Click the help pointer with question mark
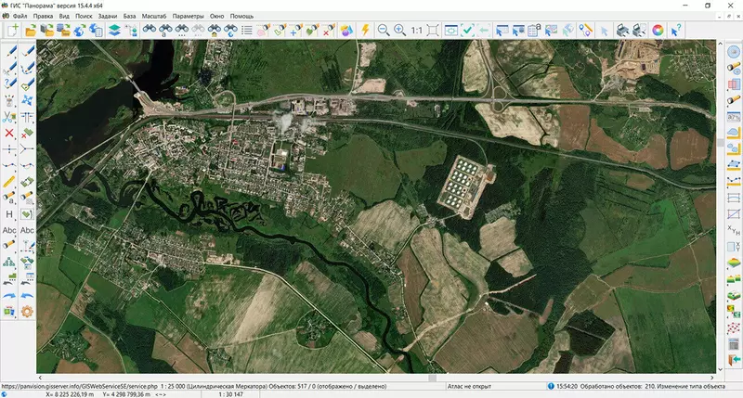The image size is (743, 398). point(678,31)
